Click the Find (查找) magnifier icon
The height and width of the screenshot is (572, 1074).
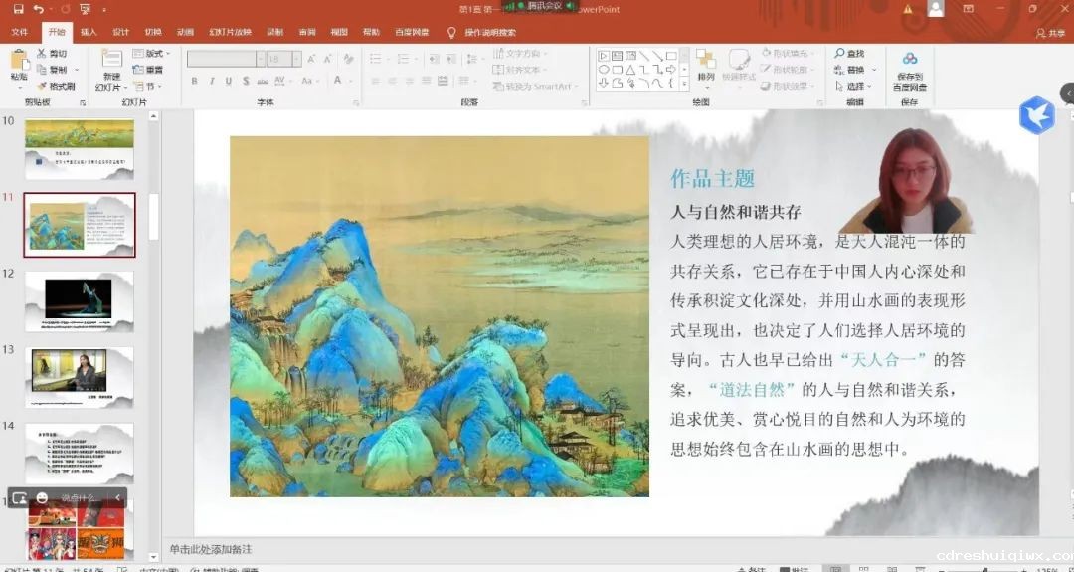point(840,54)
